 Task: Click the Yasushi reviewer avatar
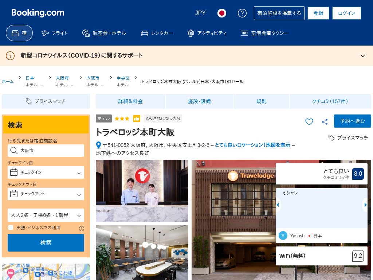click(283, 236)
